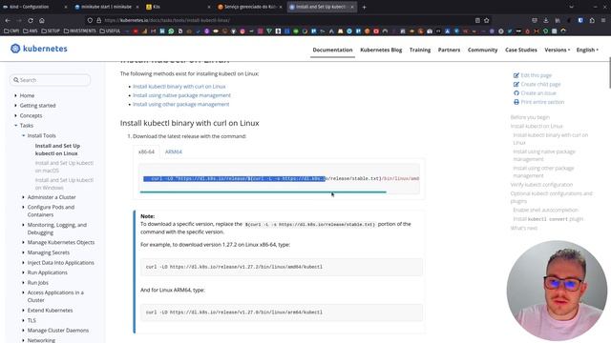Screen dimensions: 611x343
Task: Collapse Install Tools in the sidebar
Action: (23, 135)
